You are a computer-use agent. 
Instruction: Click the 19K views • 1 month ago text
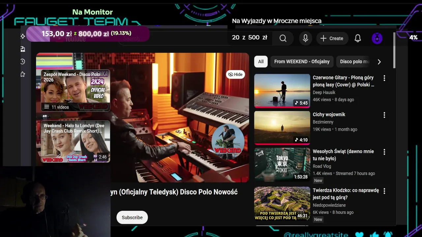tap(335, 129)
